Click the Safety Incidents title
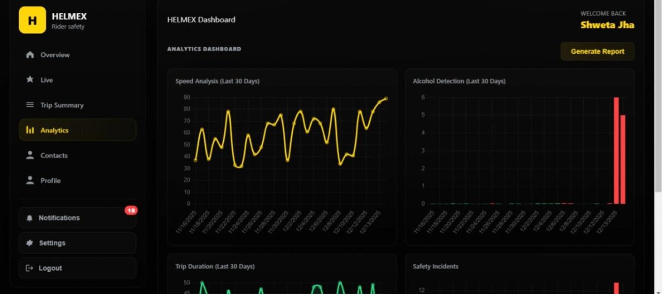662x294 pixels. coord(435,267)
